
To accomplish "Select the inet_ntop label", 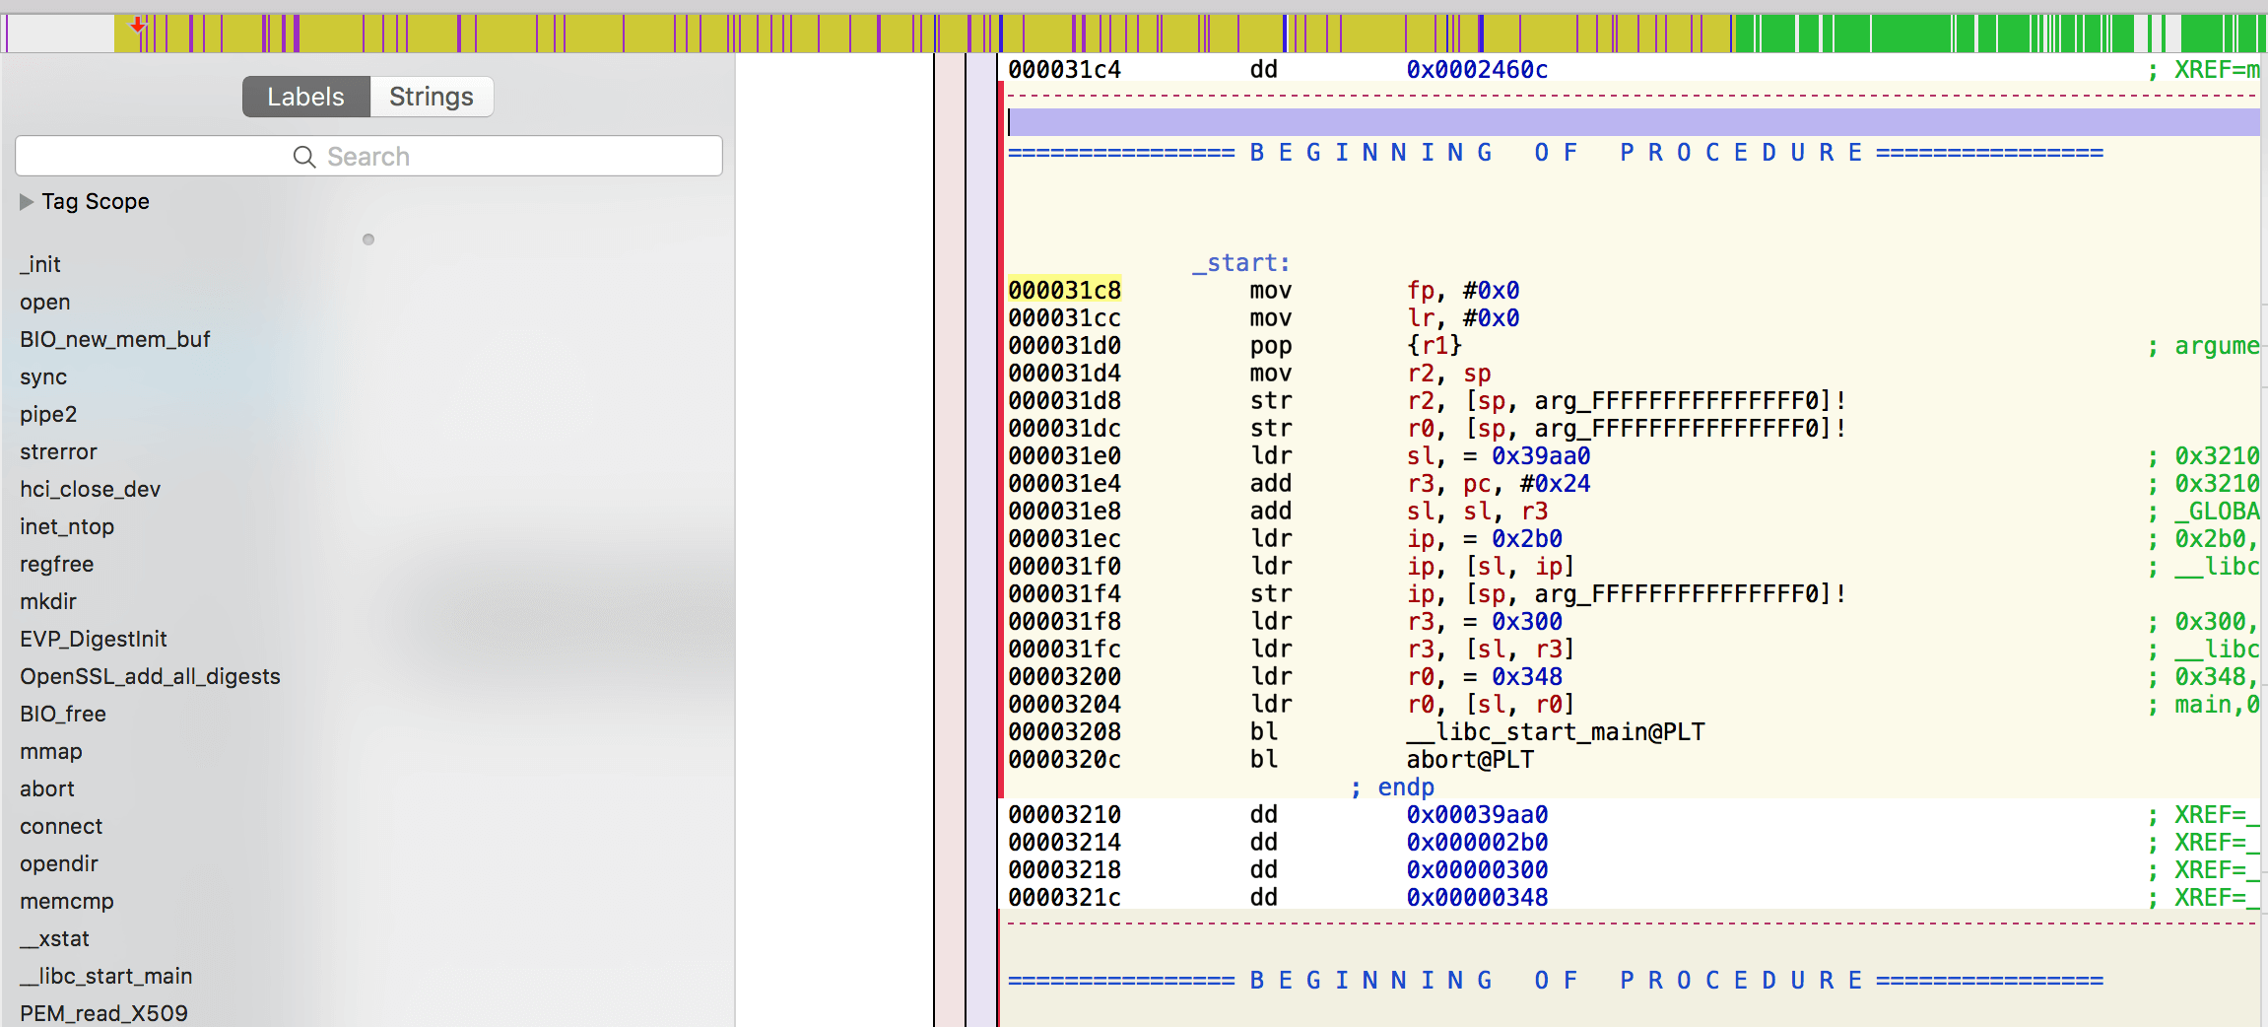I will 67,526.
